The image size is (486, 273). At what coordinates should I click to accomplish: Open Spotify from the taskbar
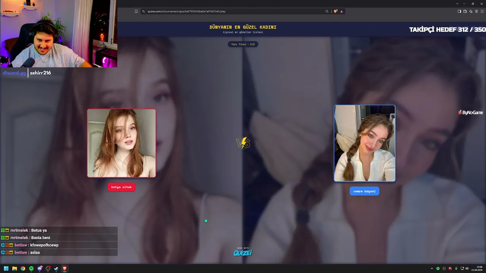pyautogui.click(x=31, y=268)
